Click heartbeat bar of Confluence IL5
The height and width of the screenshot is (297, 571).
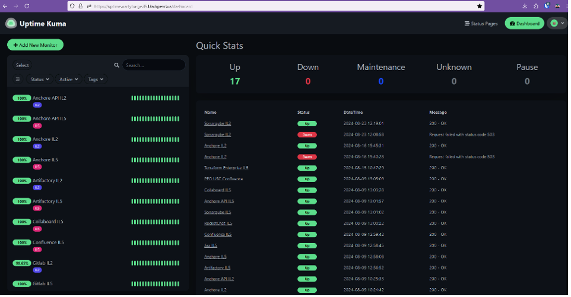(155, 242)
